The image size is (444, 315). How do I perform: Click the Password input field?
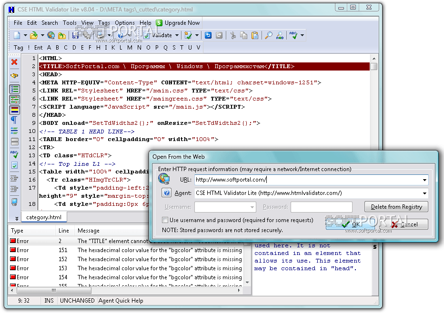tap(322, 207)
